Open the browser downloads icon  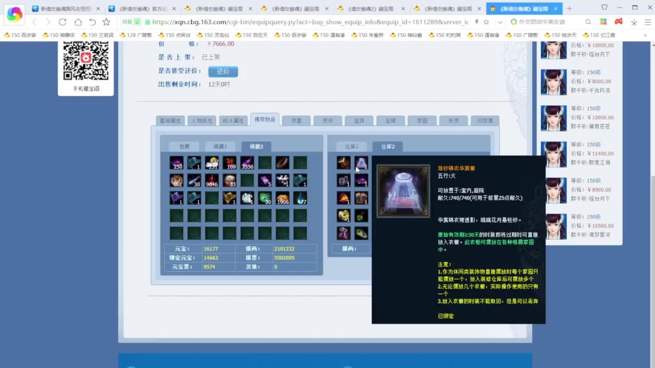coord(634,22)
